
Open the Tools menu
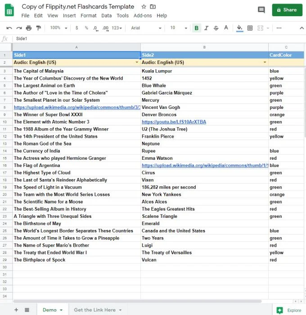[x=122, y=16]
